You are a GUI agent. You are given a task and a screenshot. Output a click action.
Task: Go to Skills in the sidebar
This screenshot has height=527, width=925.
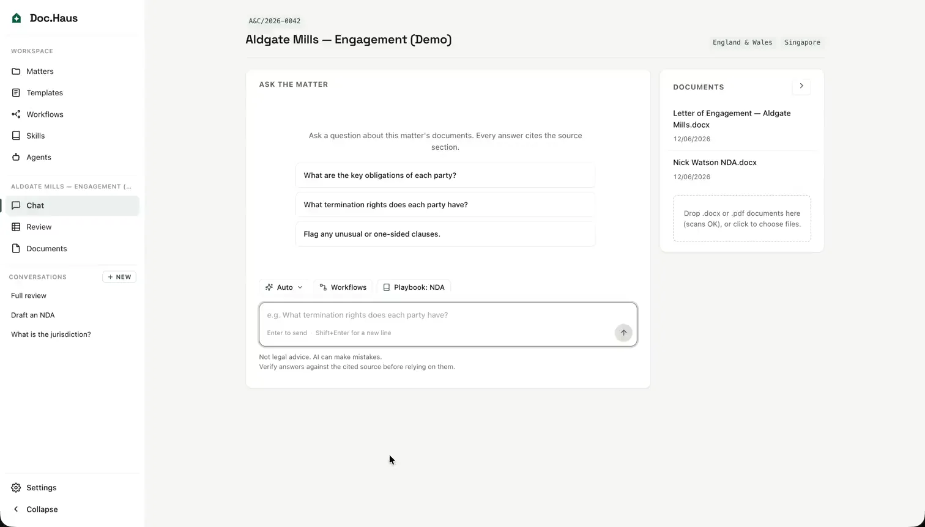click(x=72, y=136)
